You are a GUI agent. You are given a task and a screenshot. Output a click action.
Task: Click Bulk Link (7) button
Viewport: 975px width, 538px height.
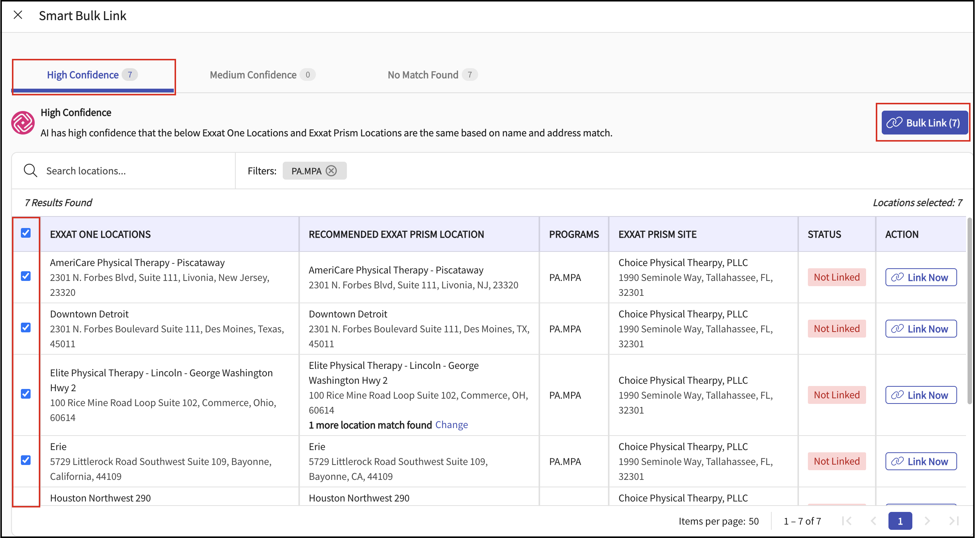924,123
